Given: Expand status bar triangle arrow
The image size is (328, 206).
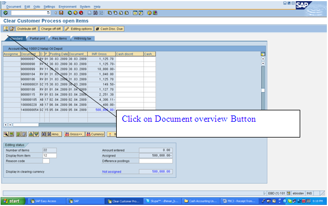Looking at the screenshot, I should [x=265, y=193].
